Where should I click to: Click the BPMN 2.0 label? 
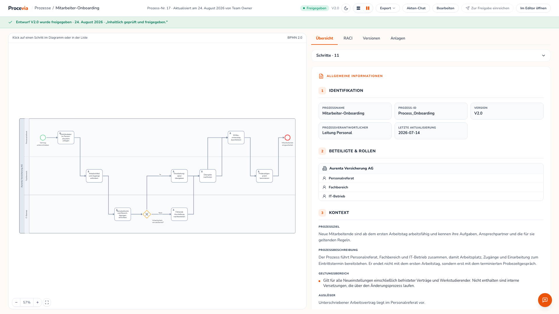click(295, 38)
